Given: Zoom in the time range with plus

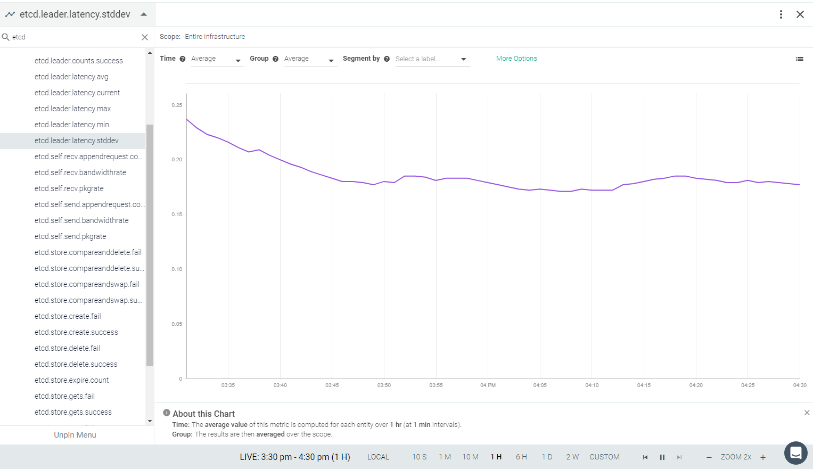Looking at the screenshot, I should [x=763, y=457].
